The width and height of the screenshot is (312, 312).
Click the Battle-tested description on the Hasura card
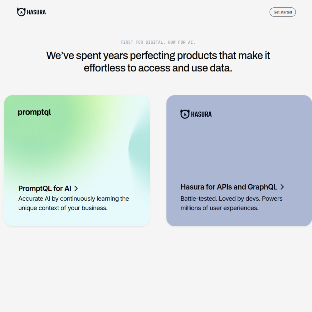[232, 203]
